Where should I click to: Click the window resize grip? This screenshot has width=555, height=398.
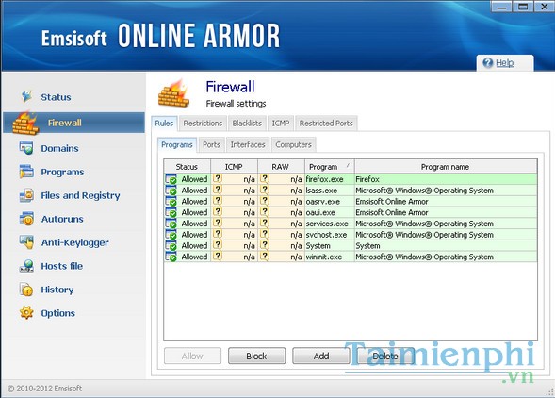tap(549, 392)
